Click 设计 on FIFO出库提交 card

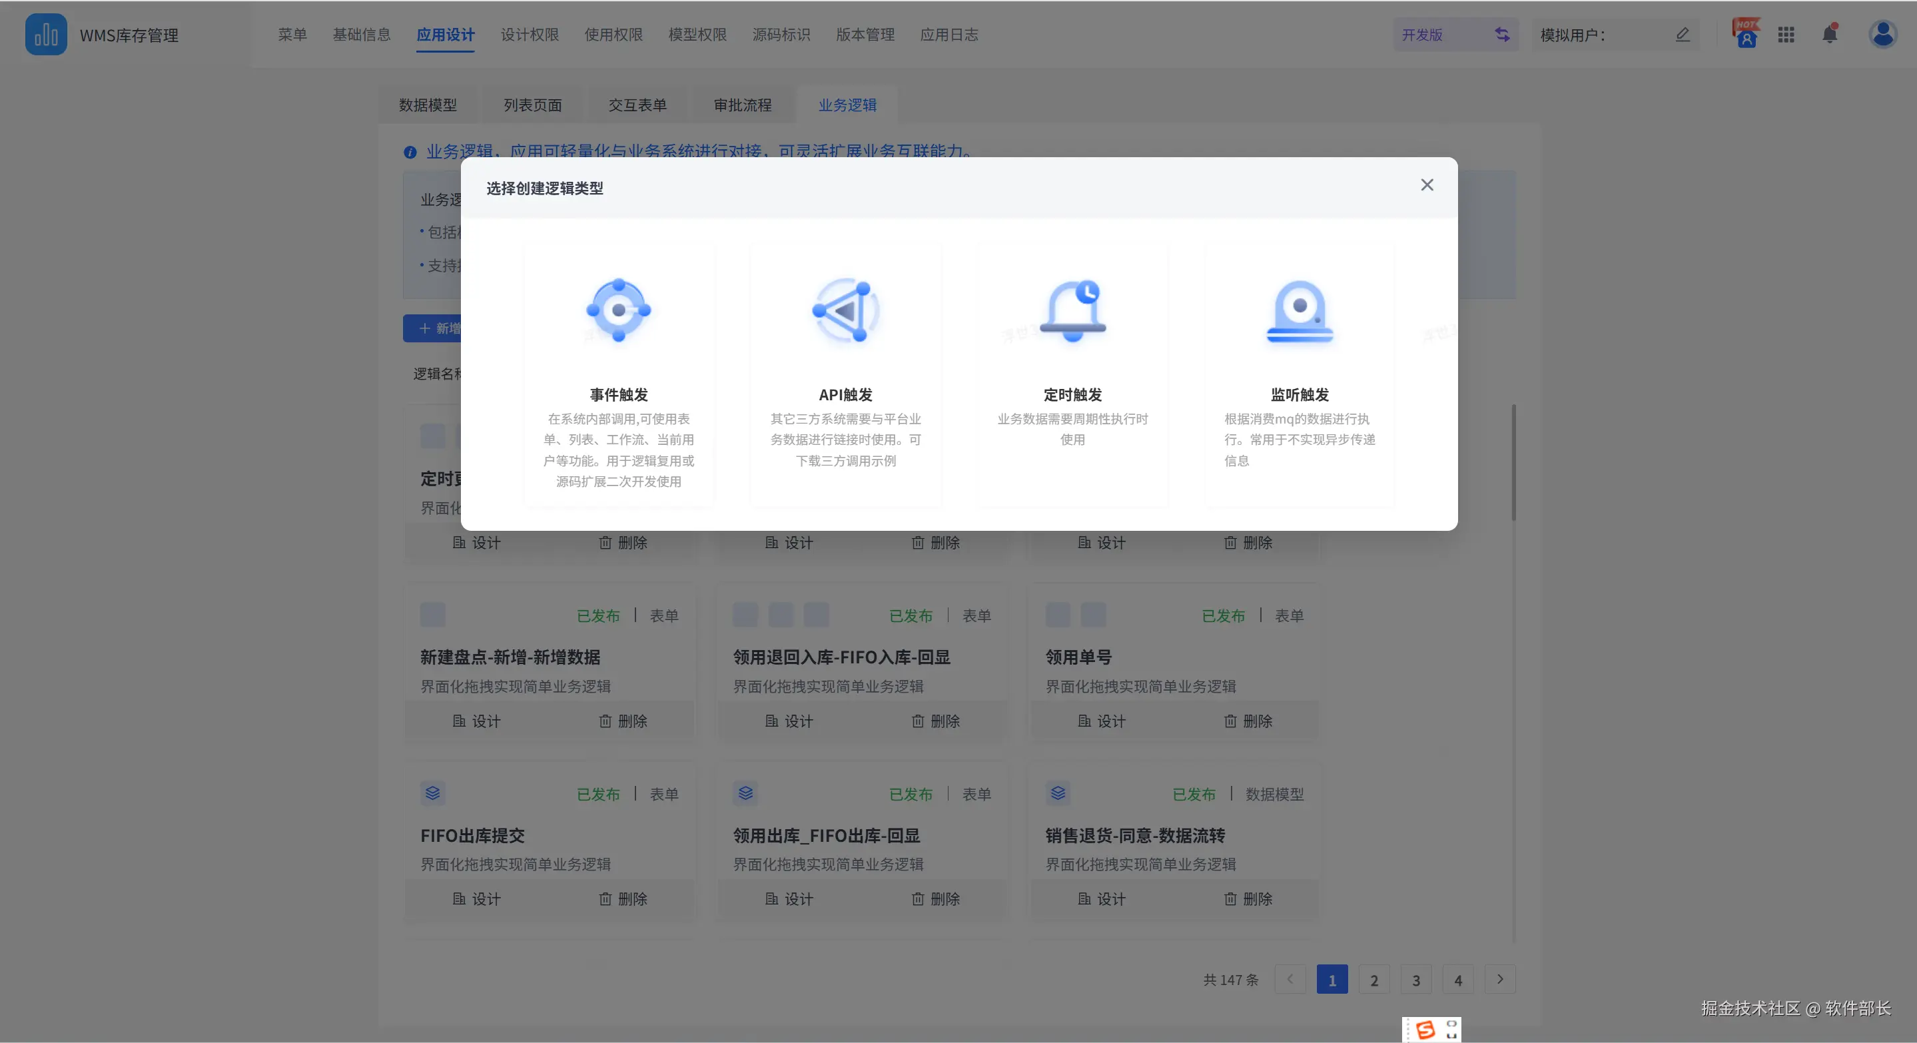click(477, 898)
